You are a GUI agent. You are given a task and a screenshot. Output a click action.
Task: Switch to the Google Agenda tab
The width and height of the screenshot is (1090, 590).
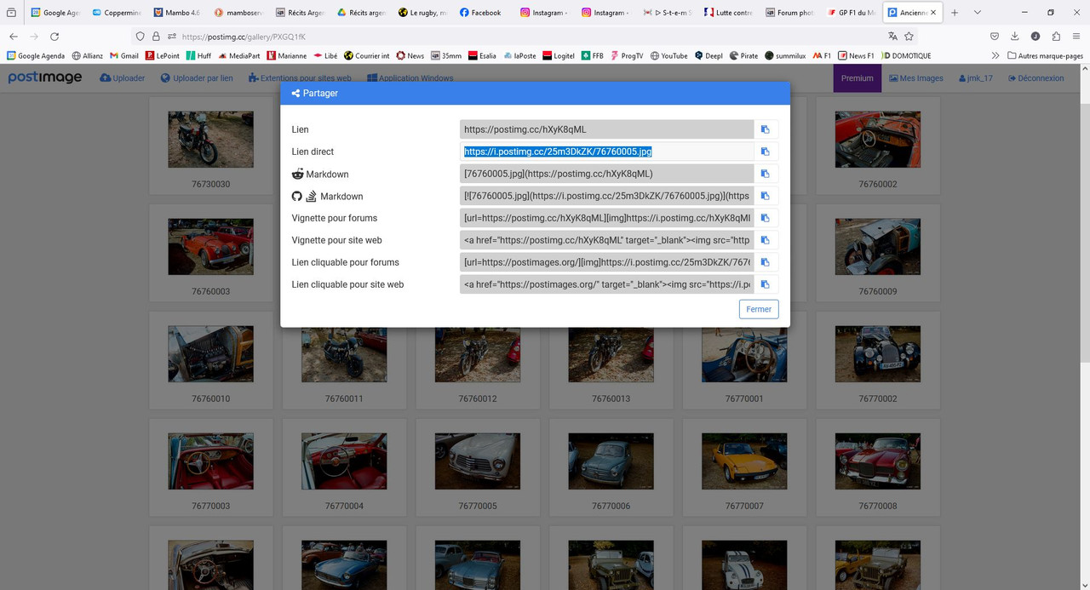(x=55, y=13)
